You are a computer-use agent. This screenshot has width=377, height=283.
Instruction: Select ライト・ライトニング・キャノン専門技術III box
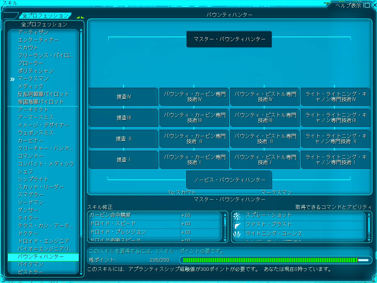click(x=336, y=118)
